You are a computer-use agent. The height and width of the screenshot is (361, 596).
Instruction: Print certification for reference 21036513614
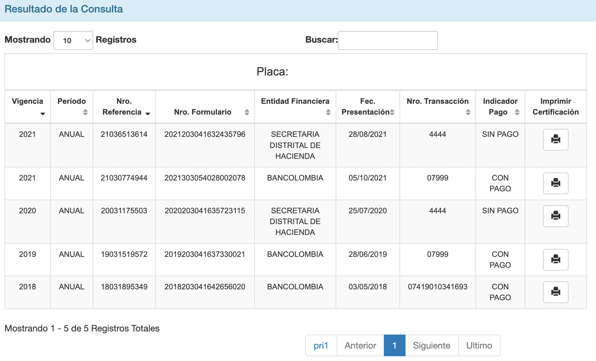(555, 139)
